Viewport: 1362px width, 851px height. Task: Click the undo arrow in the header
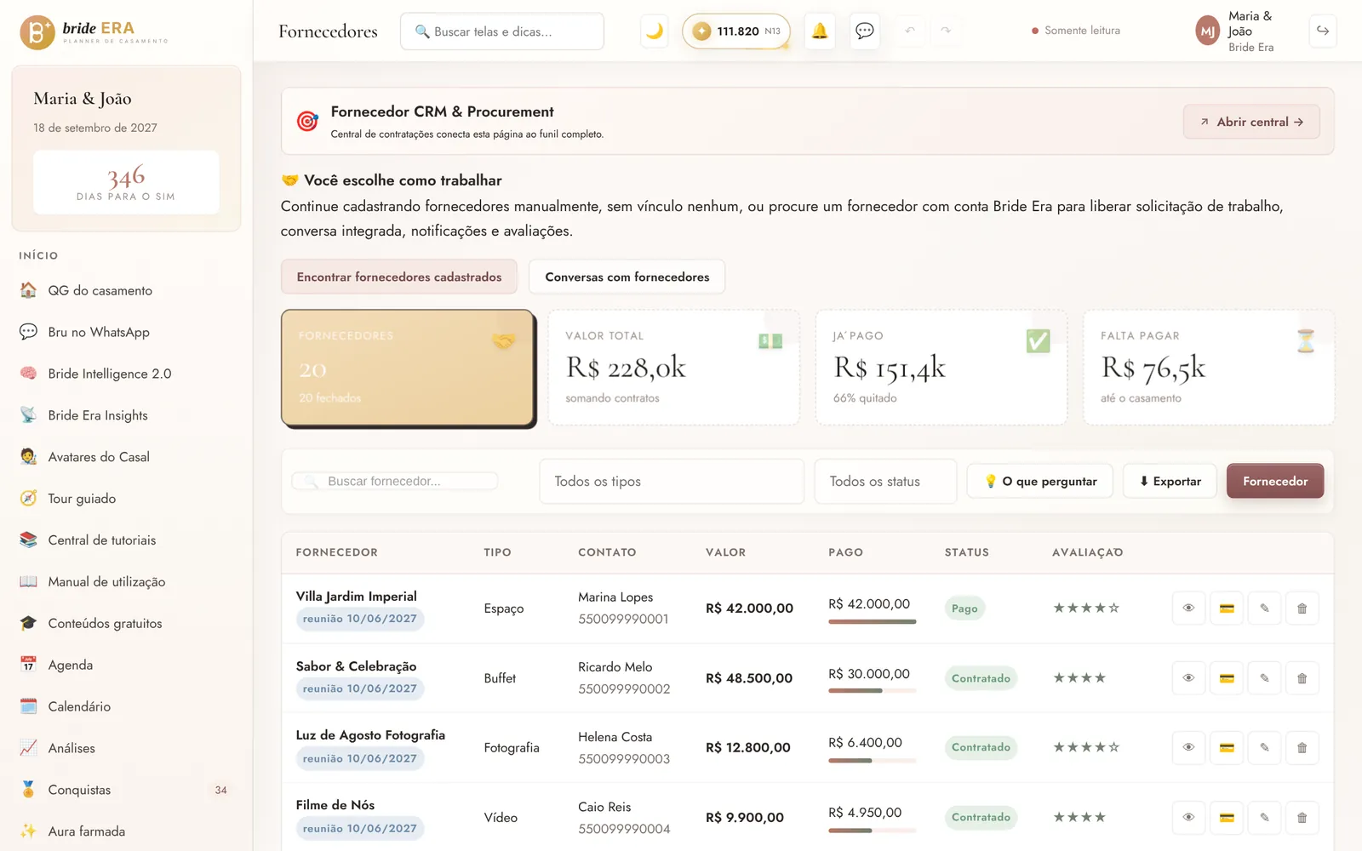click(910, 31)
